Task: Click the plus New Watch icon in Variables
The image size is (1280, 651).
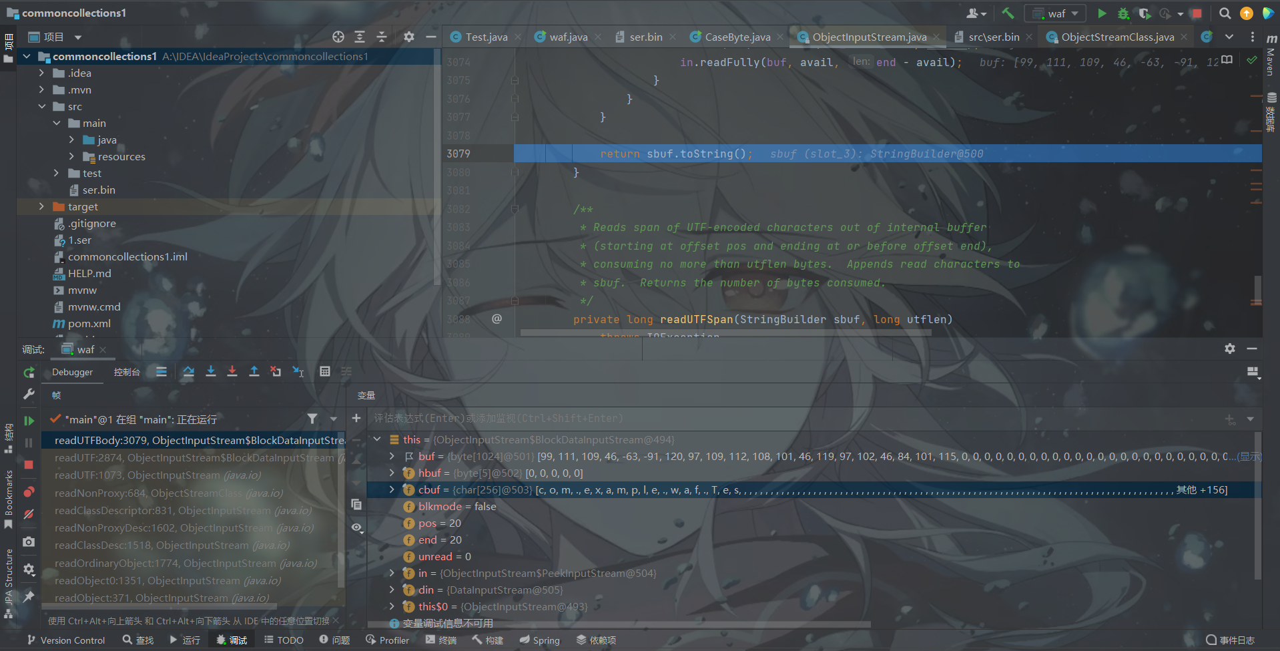Action: pos(356,418)
